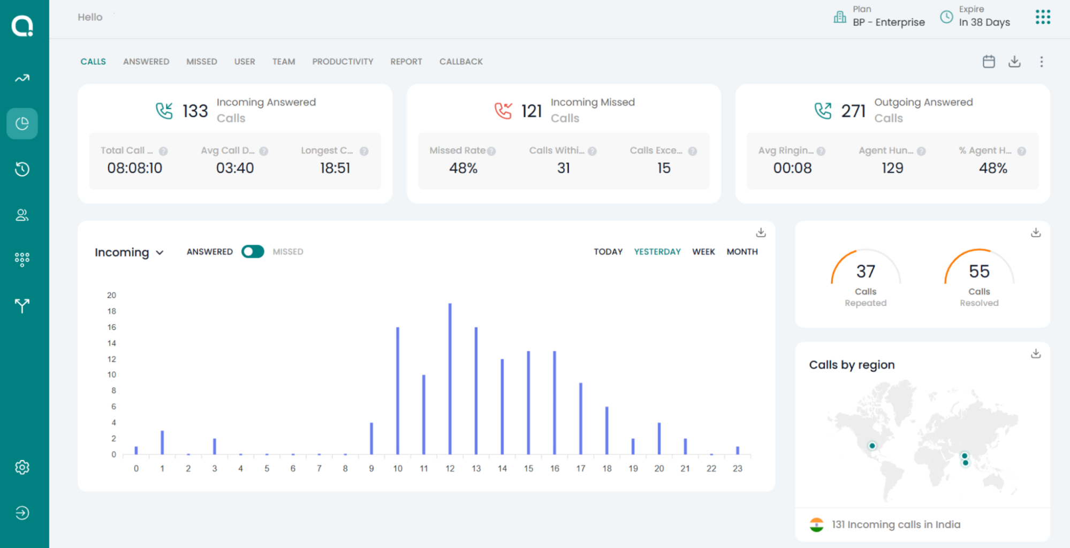Click the 'In 38 Days' expiry text
The image size is (1070, 548).
984,22
